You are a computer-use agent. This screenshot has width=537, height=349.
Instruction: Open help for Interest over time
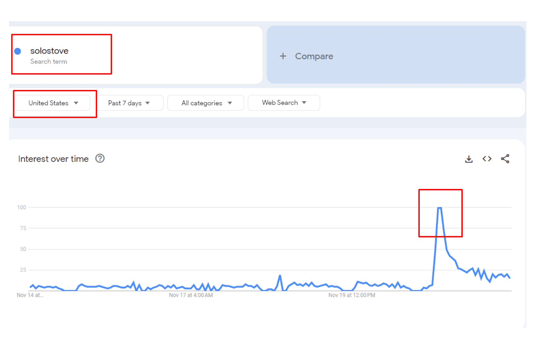pos(100,158)
